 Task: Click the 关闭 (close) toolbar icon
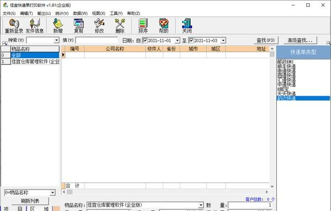pos(187,26)
